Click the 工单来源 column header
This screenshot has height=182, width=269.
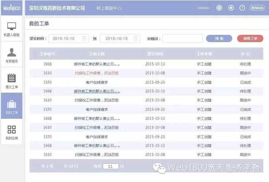[x=204, y=54]
